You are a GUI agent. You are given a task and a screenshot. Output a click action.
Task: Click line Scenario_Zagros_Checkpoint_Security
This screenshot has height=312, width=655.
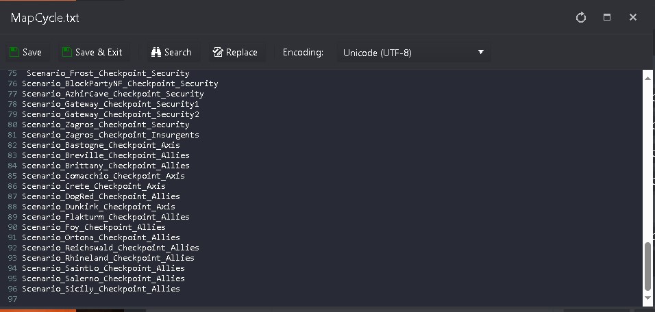pyautogui.click(x=106, y=125)
